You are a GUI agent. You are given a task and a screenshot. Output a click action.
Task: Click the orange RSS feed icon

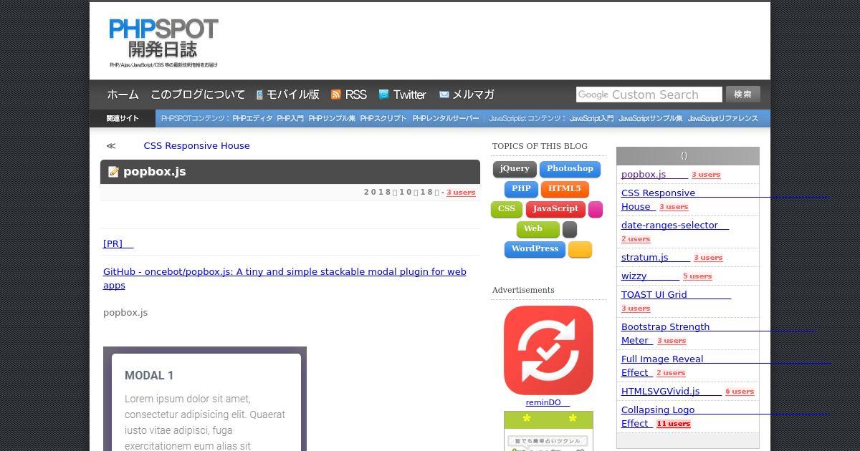pos(335,94)
